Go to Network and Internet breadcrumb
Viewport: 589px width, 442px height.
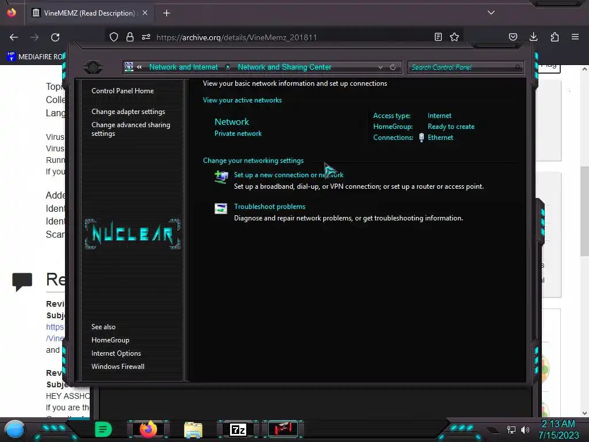coord(183,67)
